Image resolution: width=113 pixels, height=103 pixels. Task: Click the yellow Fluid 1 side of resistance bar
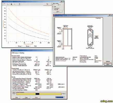(26, 94)
